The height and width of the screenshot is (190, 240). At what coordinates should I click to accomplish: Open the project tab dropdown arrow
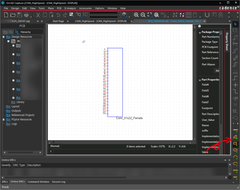coord(38,21)
